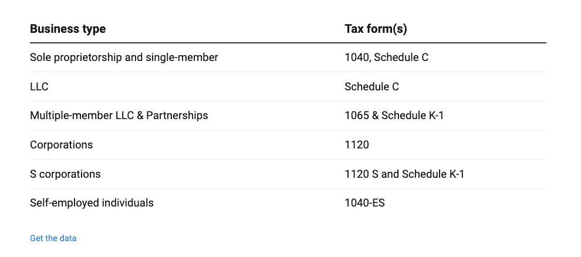This screenshot has height=257, width=581.
Task: Click the "Get the data" link
Action: [53, 238]
